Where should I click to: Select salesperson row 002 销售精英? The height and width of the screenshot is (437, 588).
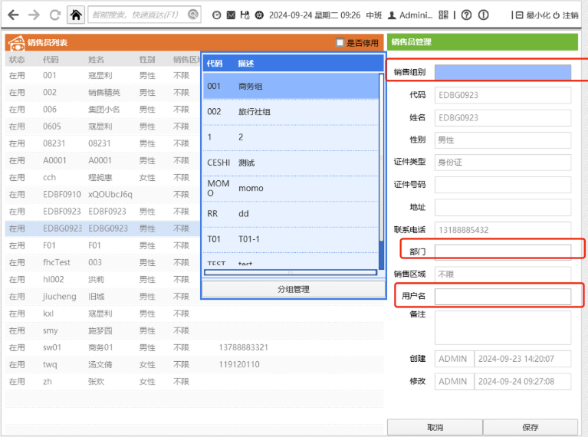point(102,93)
